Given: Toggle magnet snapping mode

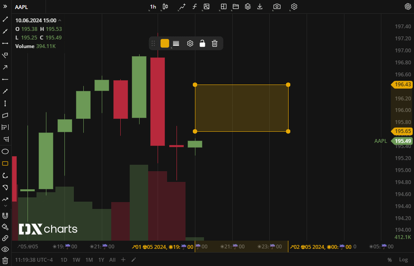Looking at the screenshot, I should click(5, 216).
